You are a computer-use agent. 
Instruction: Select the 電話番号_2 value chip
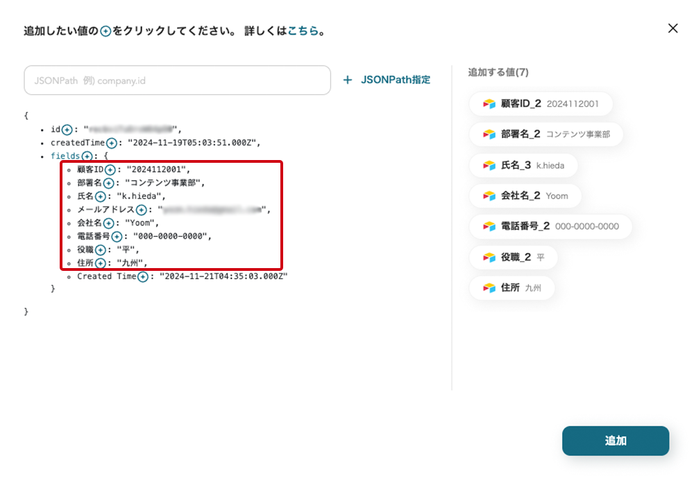coord(550,227)
